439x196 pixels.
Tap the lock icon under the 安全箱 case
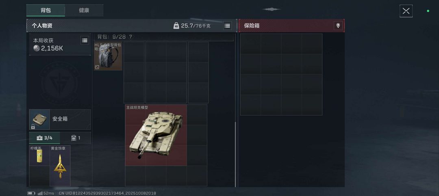(33, 127)
